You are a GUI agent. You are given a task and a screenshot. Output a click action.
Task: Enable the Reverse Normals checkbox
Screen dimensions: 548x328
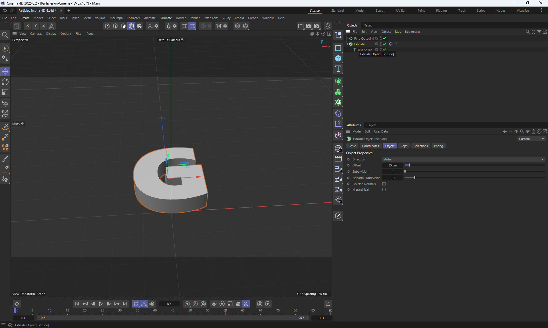[384, 184]
